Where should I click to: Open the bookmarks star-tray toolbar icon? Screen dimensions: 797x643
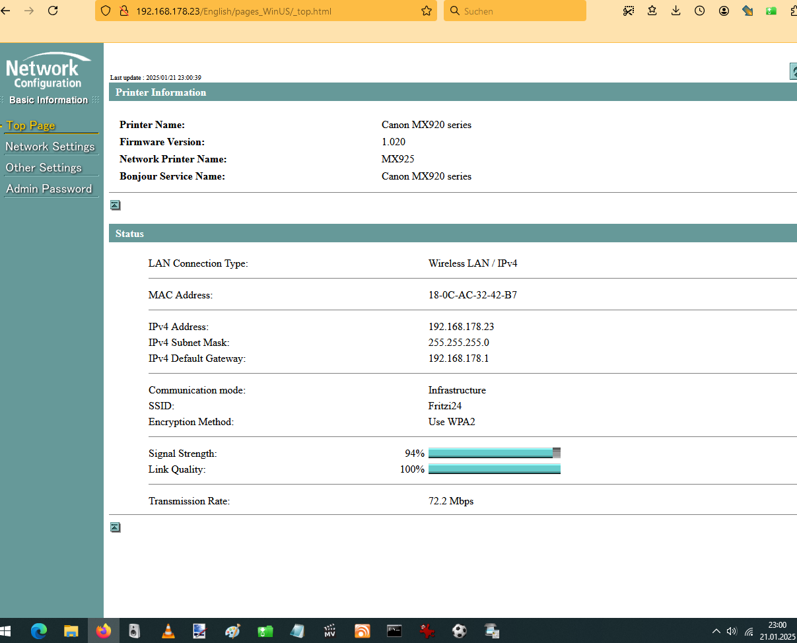[x=652, y=11]
